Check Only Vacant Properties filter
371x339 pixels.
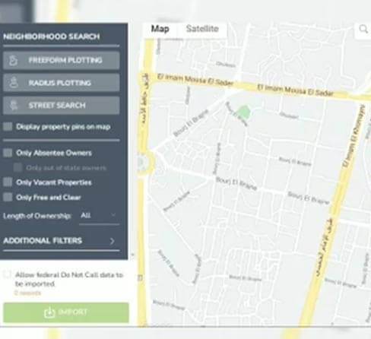coord(8,182)
